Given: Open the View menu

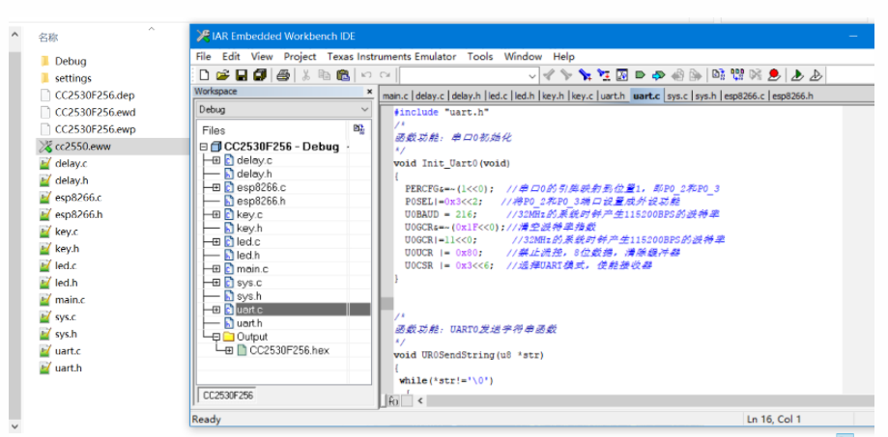Looking at the screenshot, I should pyautogui.click(x=262, y=57).
